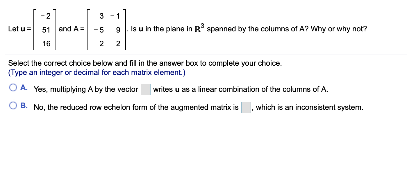Click the vector entry field after 'the vector'
This screenshot has height=183, width=407.
tap(145, 89)
